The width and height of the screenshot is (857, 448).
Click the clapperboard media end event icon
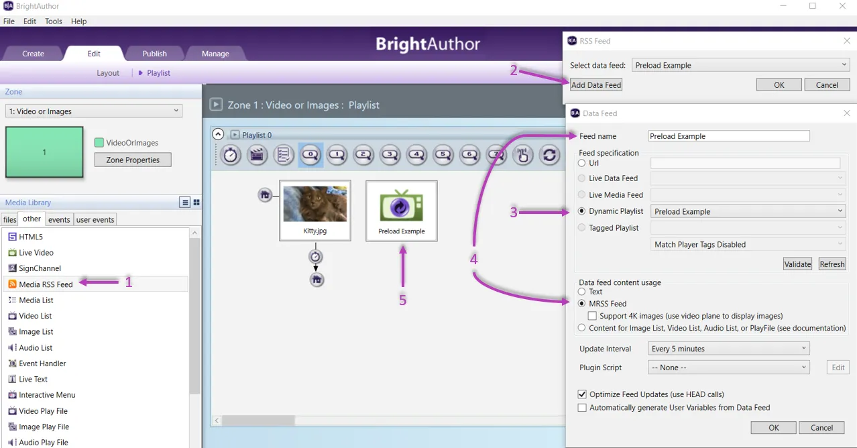[257, 155]
